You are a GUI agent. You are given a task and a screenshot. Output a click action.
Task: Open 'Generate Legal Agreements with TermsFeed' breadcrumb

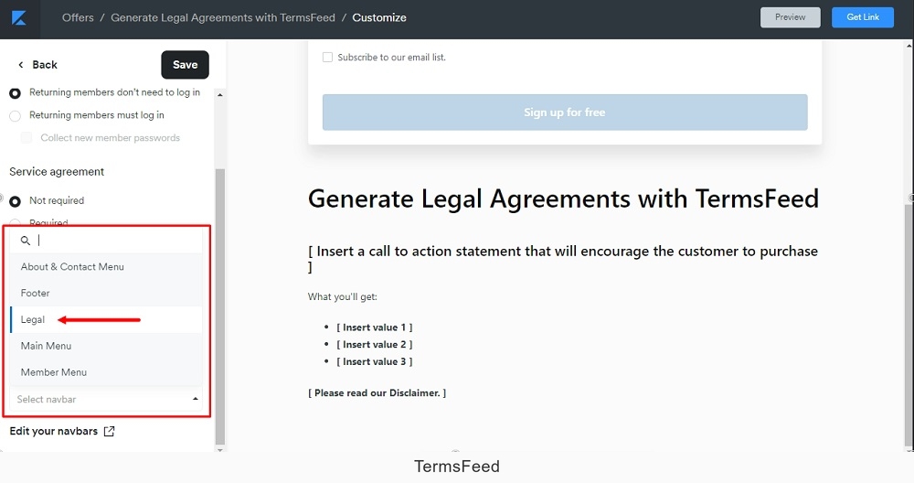click(223, 17)
